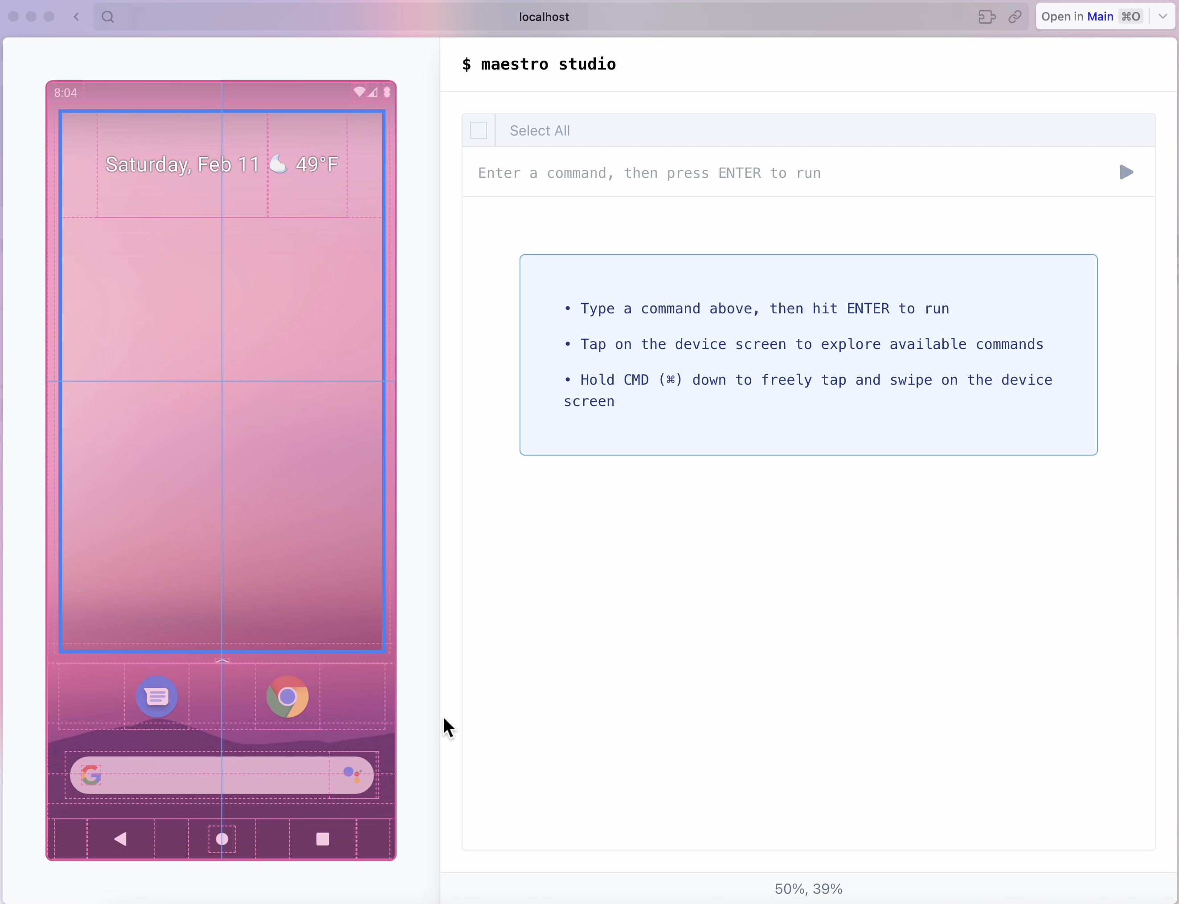This screenshot has width=1179, height=904.
Task: Tap the Google search bar on device
Action: [x=221, y=775]
